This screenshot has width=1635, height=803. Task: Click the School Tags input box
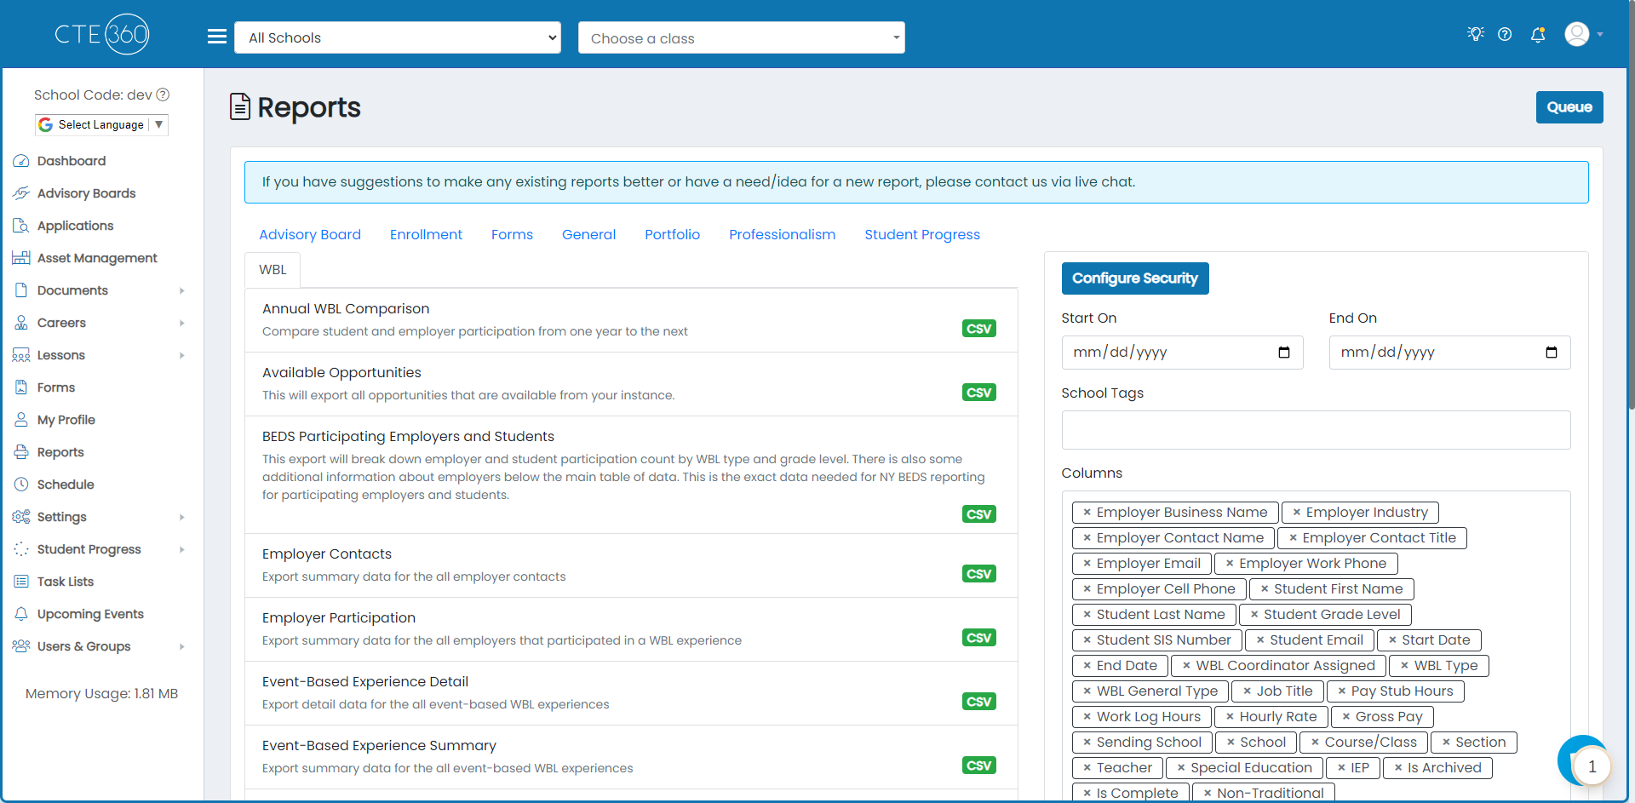tap(1316, 430)
